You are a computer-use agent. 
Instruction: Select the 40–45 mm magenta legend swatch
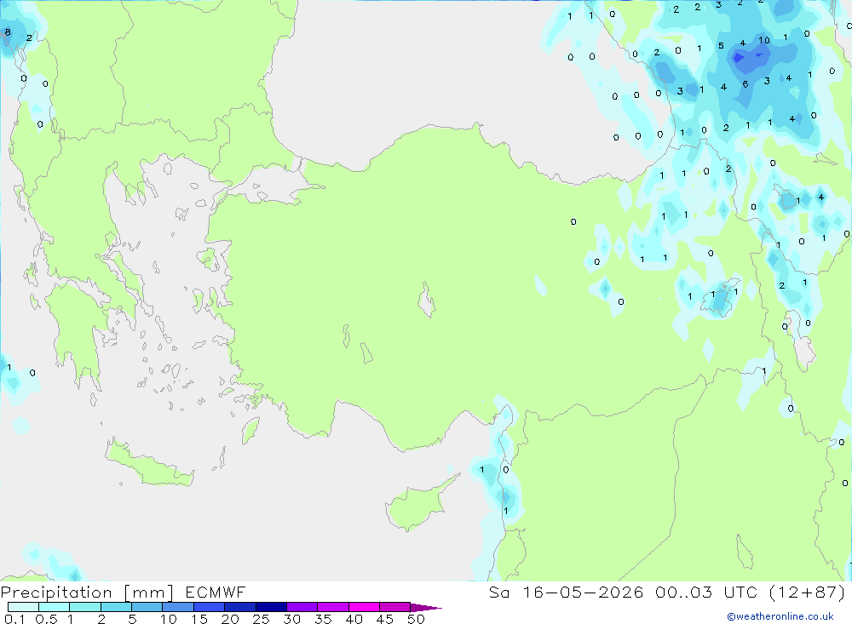(x=364, y=607)
